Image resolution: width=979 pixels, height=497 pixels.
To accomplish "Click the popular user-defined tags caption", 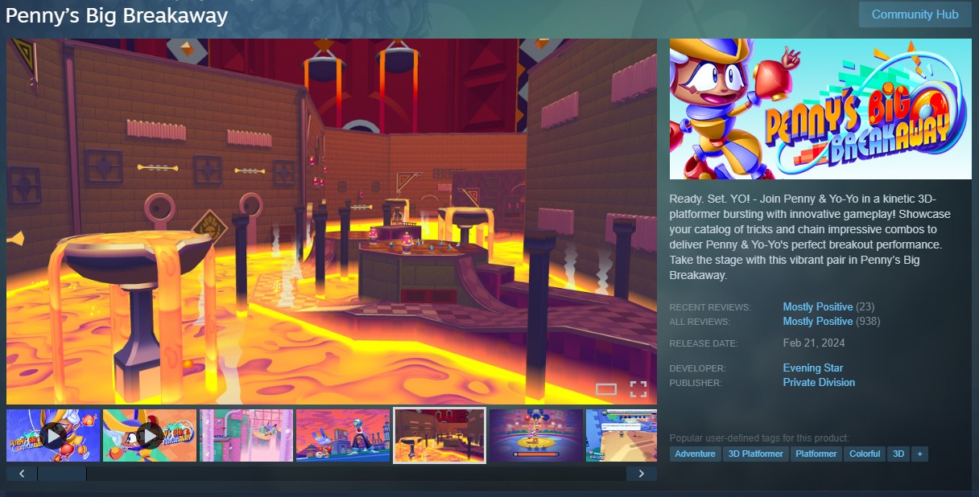I will point(759,438).
